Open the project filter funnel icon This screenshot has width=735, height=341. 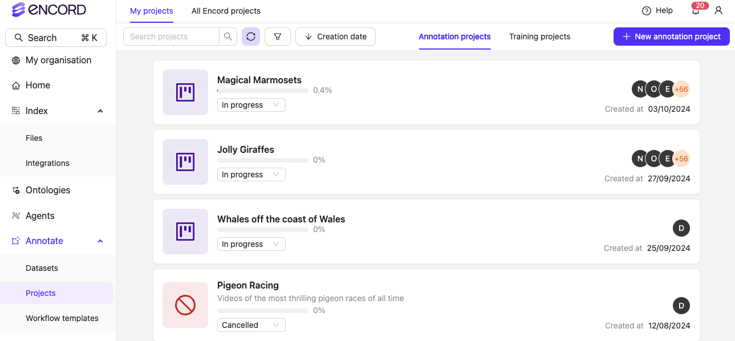pyautogui.click(x=278, y=36)
